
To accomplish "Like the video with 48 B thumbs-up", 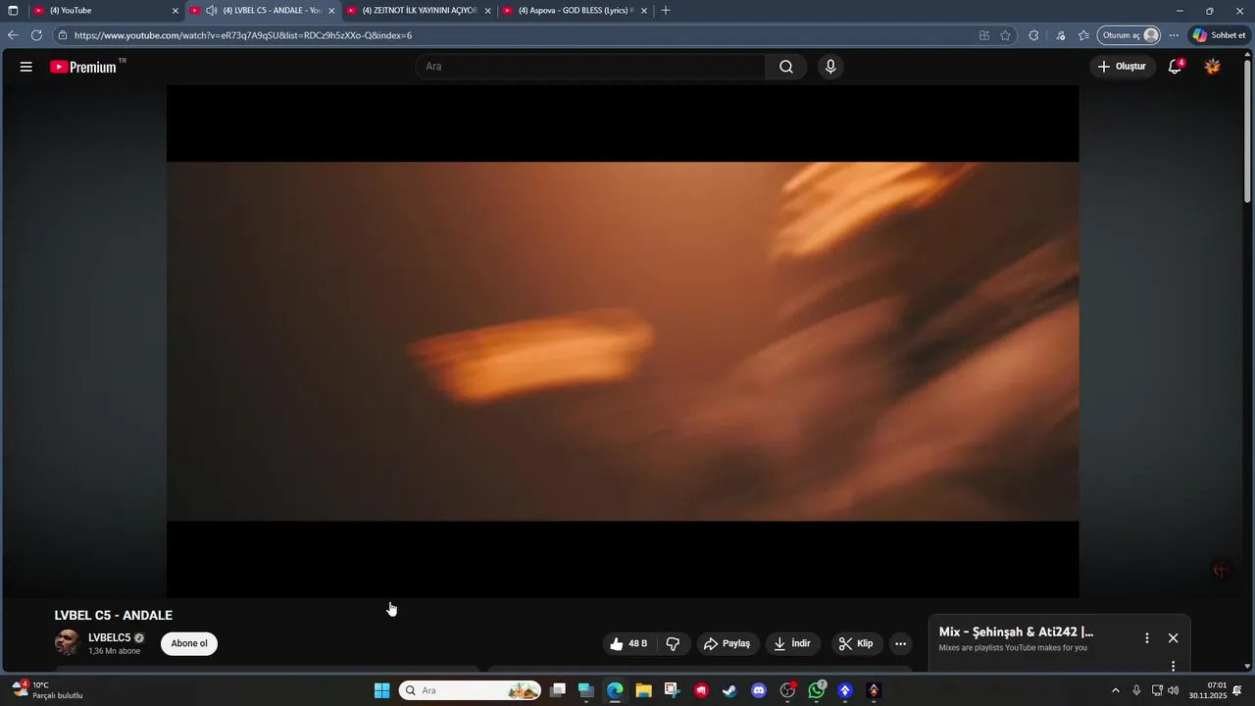I will click(628, 644).
